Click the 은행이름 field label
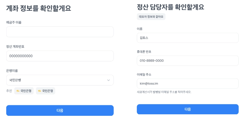The height and width of the screenshot is (121, 248). coord(12,71)
